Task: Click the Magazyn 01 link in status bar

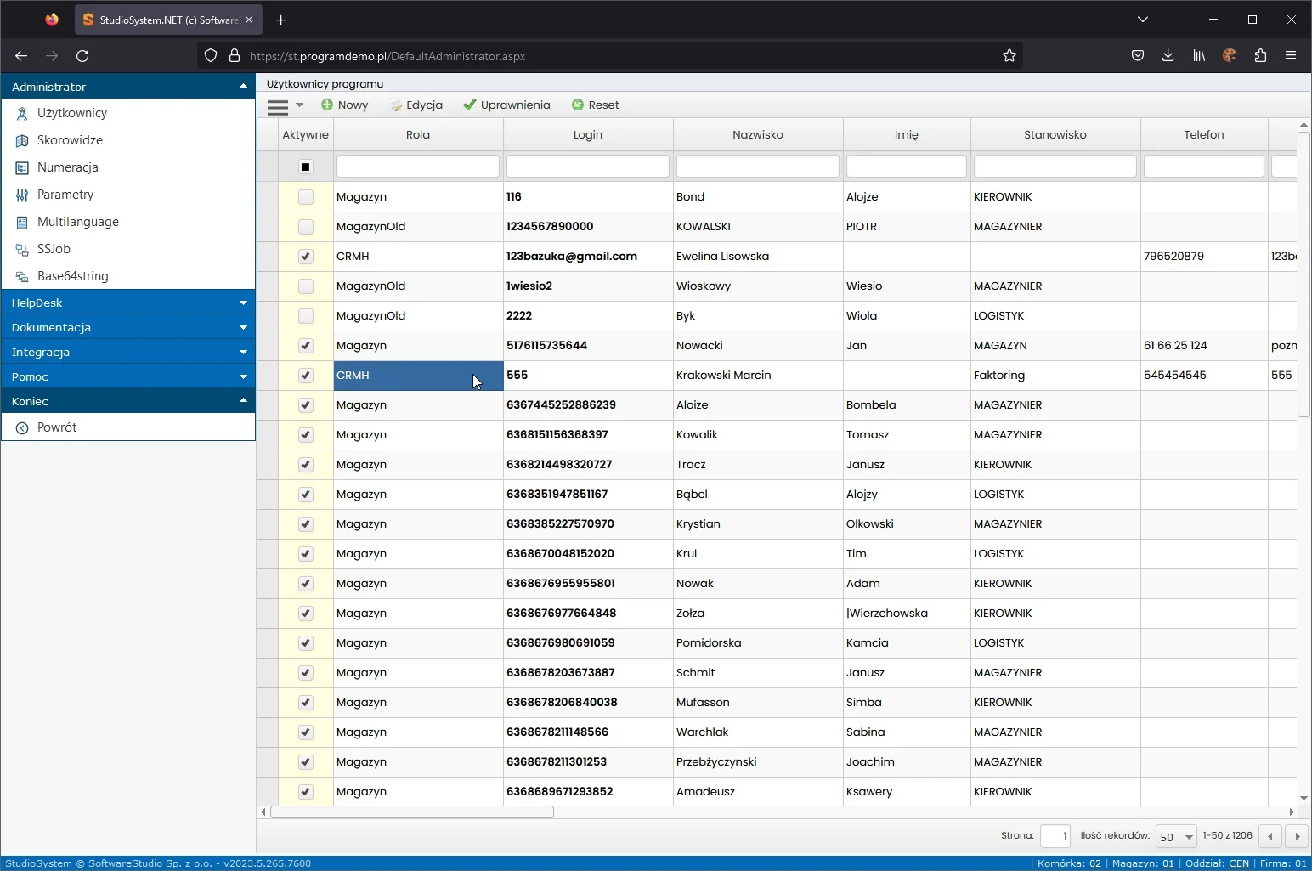Action: click(1168, 863)
